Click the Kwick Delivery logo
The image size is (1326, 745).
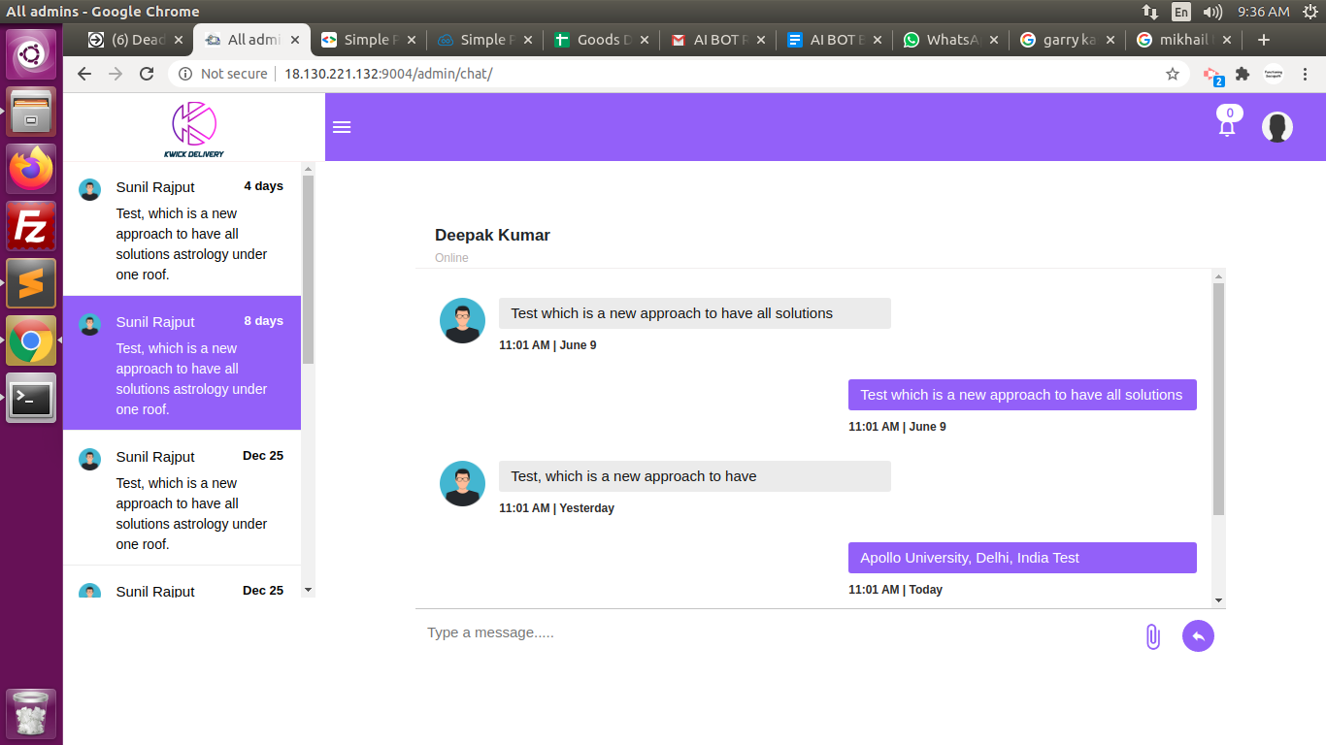[x=193, y=128]
